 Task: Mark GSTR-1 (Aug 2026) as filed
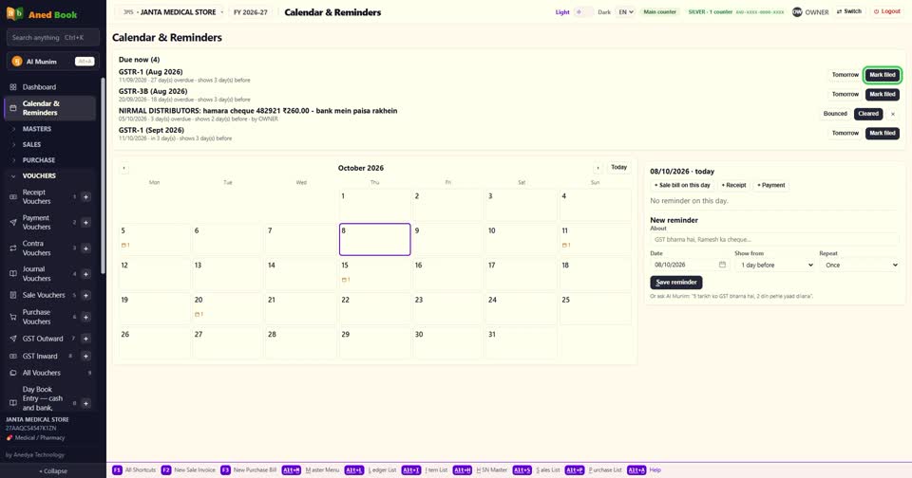click(x=883, y=75)
